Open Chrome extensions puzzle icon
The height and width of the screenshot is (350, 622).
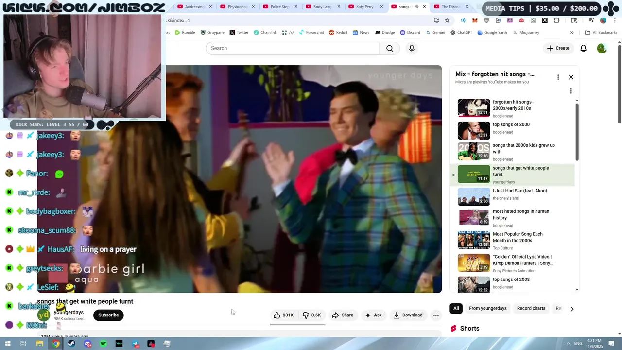pyautogui.click(x=557, y=20)
